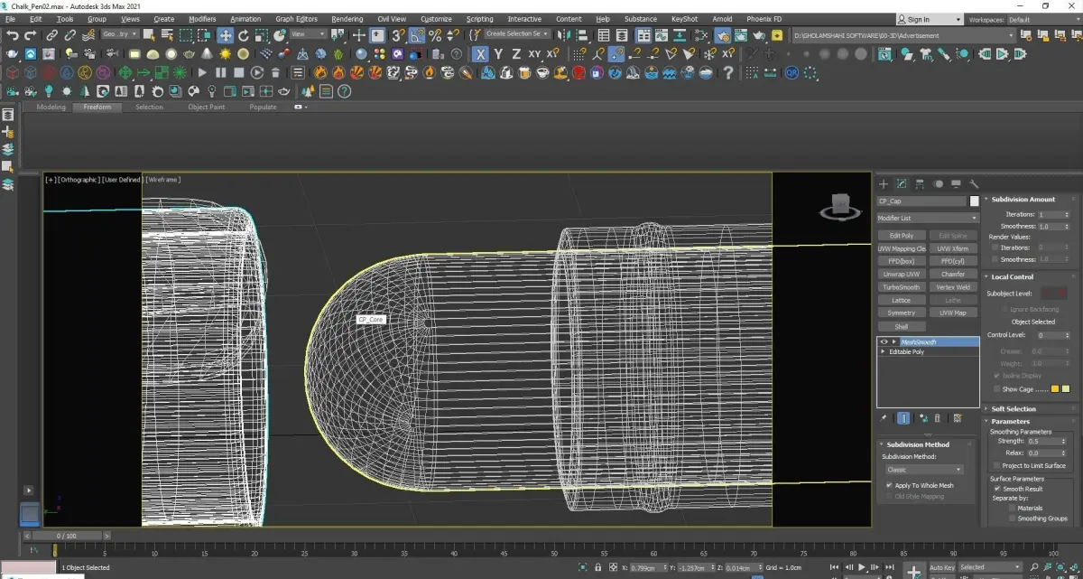Restrict transform to the X axis
The width and height of the screenshot is (1083, 579).
[x=481, y=54]
